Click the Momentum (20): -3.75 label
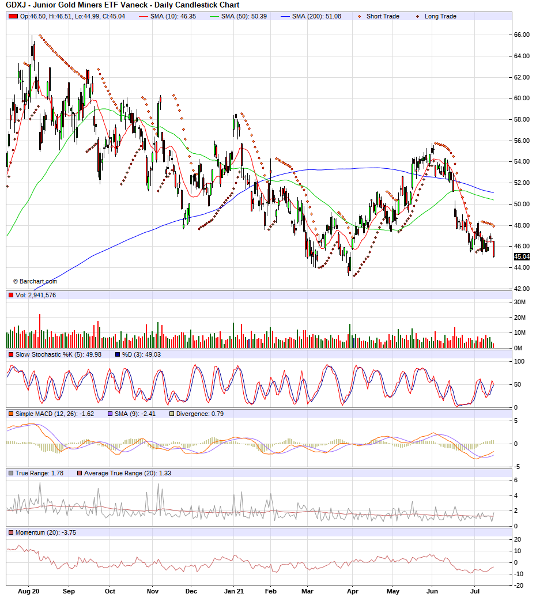536x609 pixels. pos(46,533)
